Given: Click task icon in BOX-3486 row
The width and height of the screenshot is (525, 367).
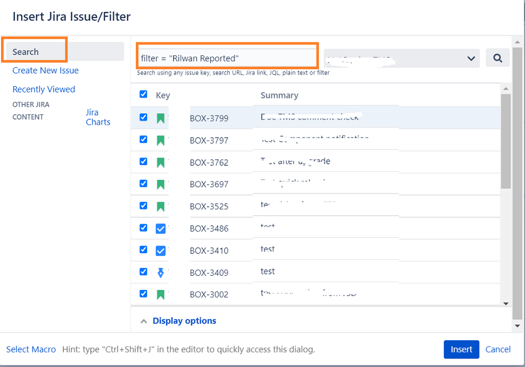Looking at the screenshot, I should [161, 228].
